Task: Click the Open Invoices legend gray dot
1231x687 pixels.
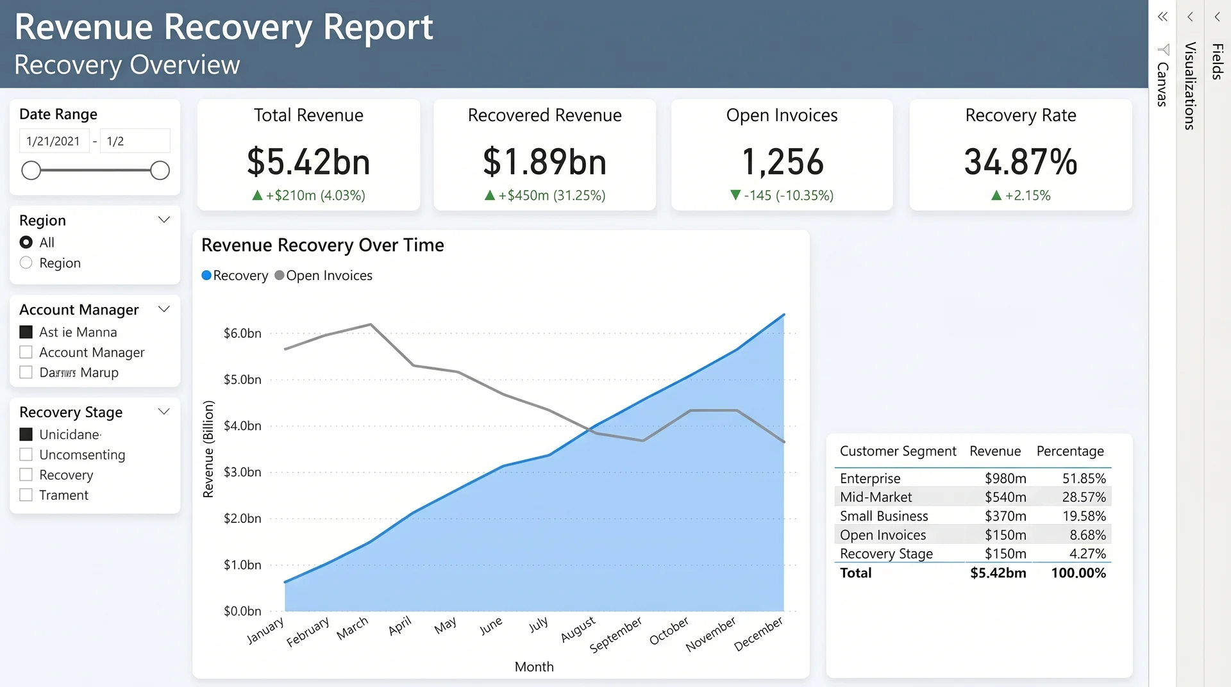Action: coord(280,276)
